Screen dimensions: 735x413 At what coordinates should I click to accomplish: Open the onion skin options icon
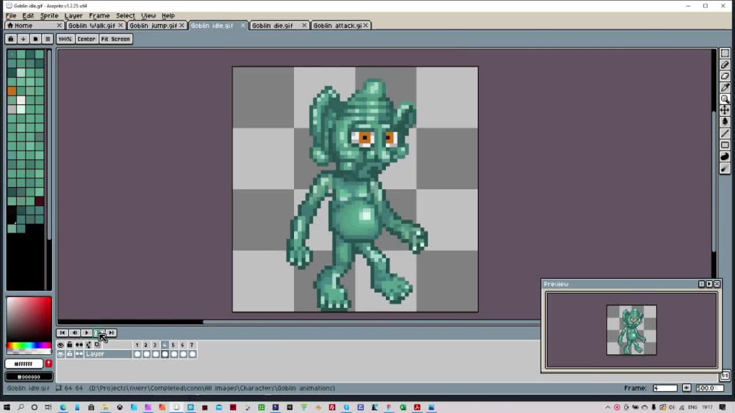click(x=88, y=345)
